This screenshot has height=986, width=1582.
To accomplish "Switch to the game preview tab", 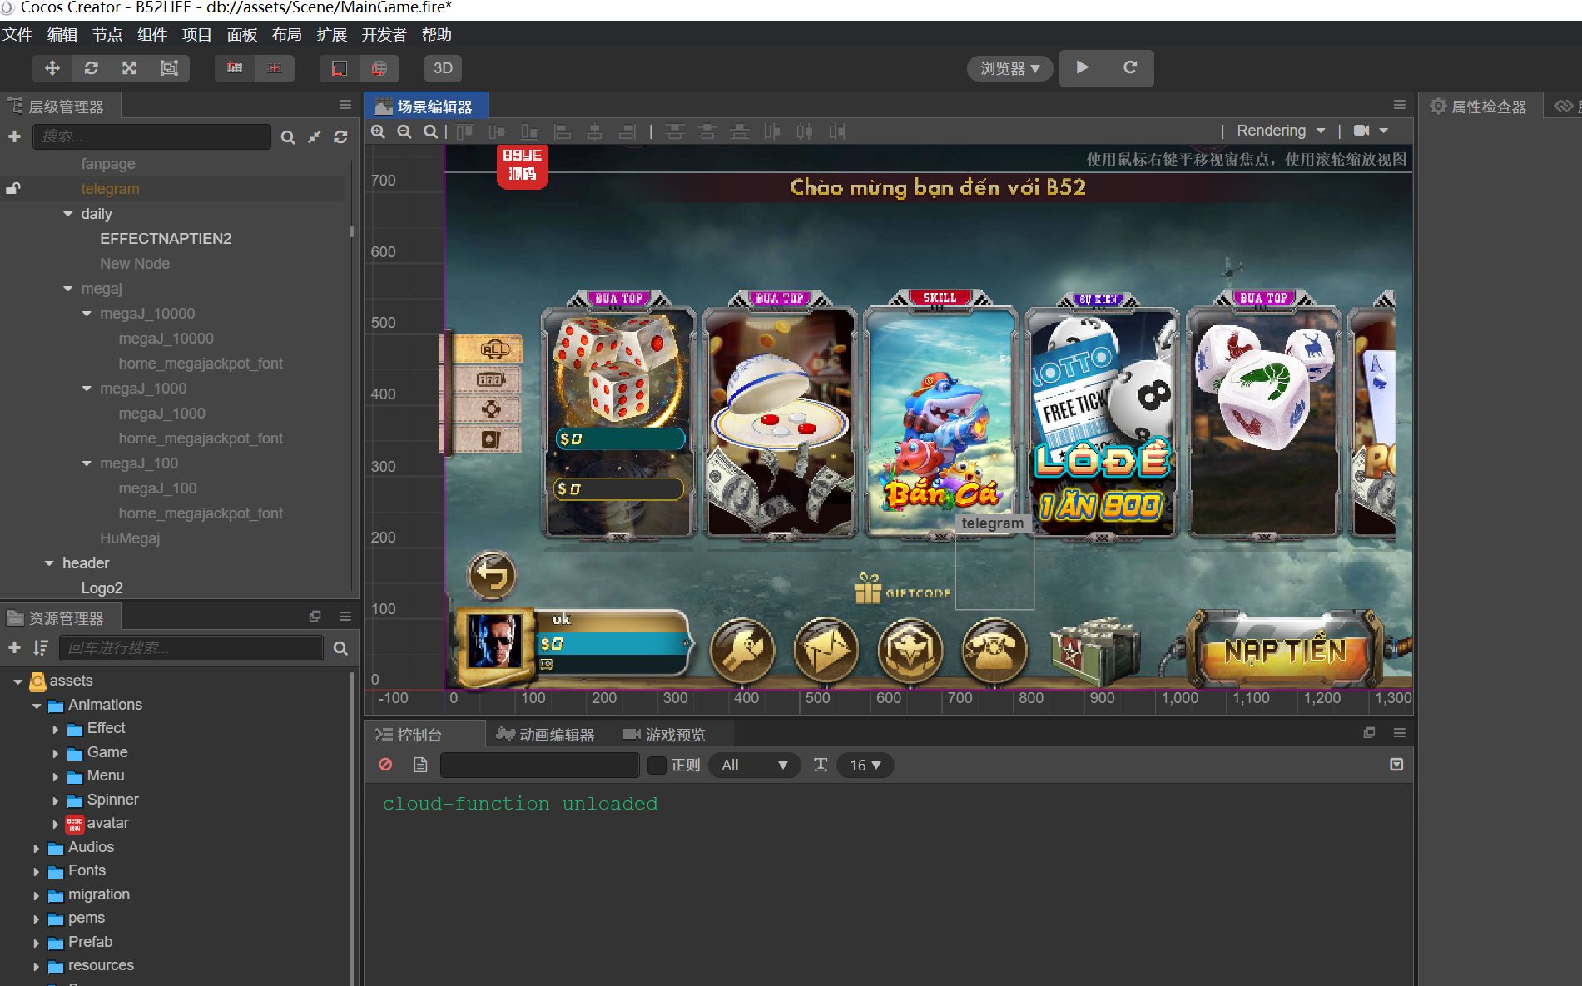I will pyautogui.click(x=664, y=735).
